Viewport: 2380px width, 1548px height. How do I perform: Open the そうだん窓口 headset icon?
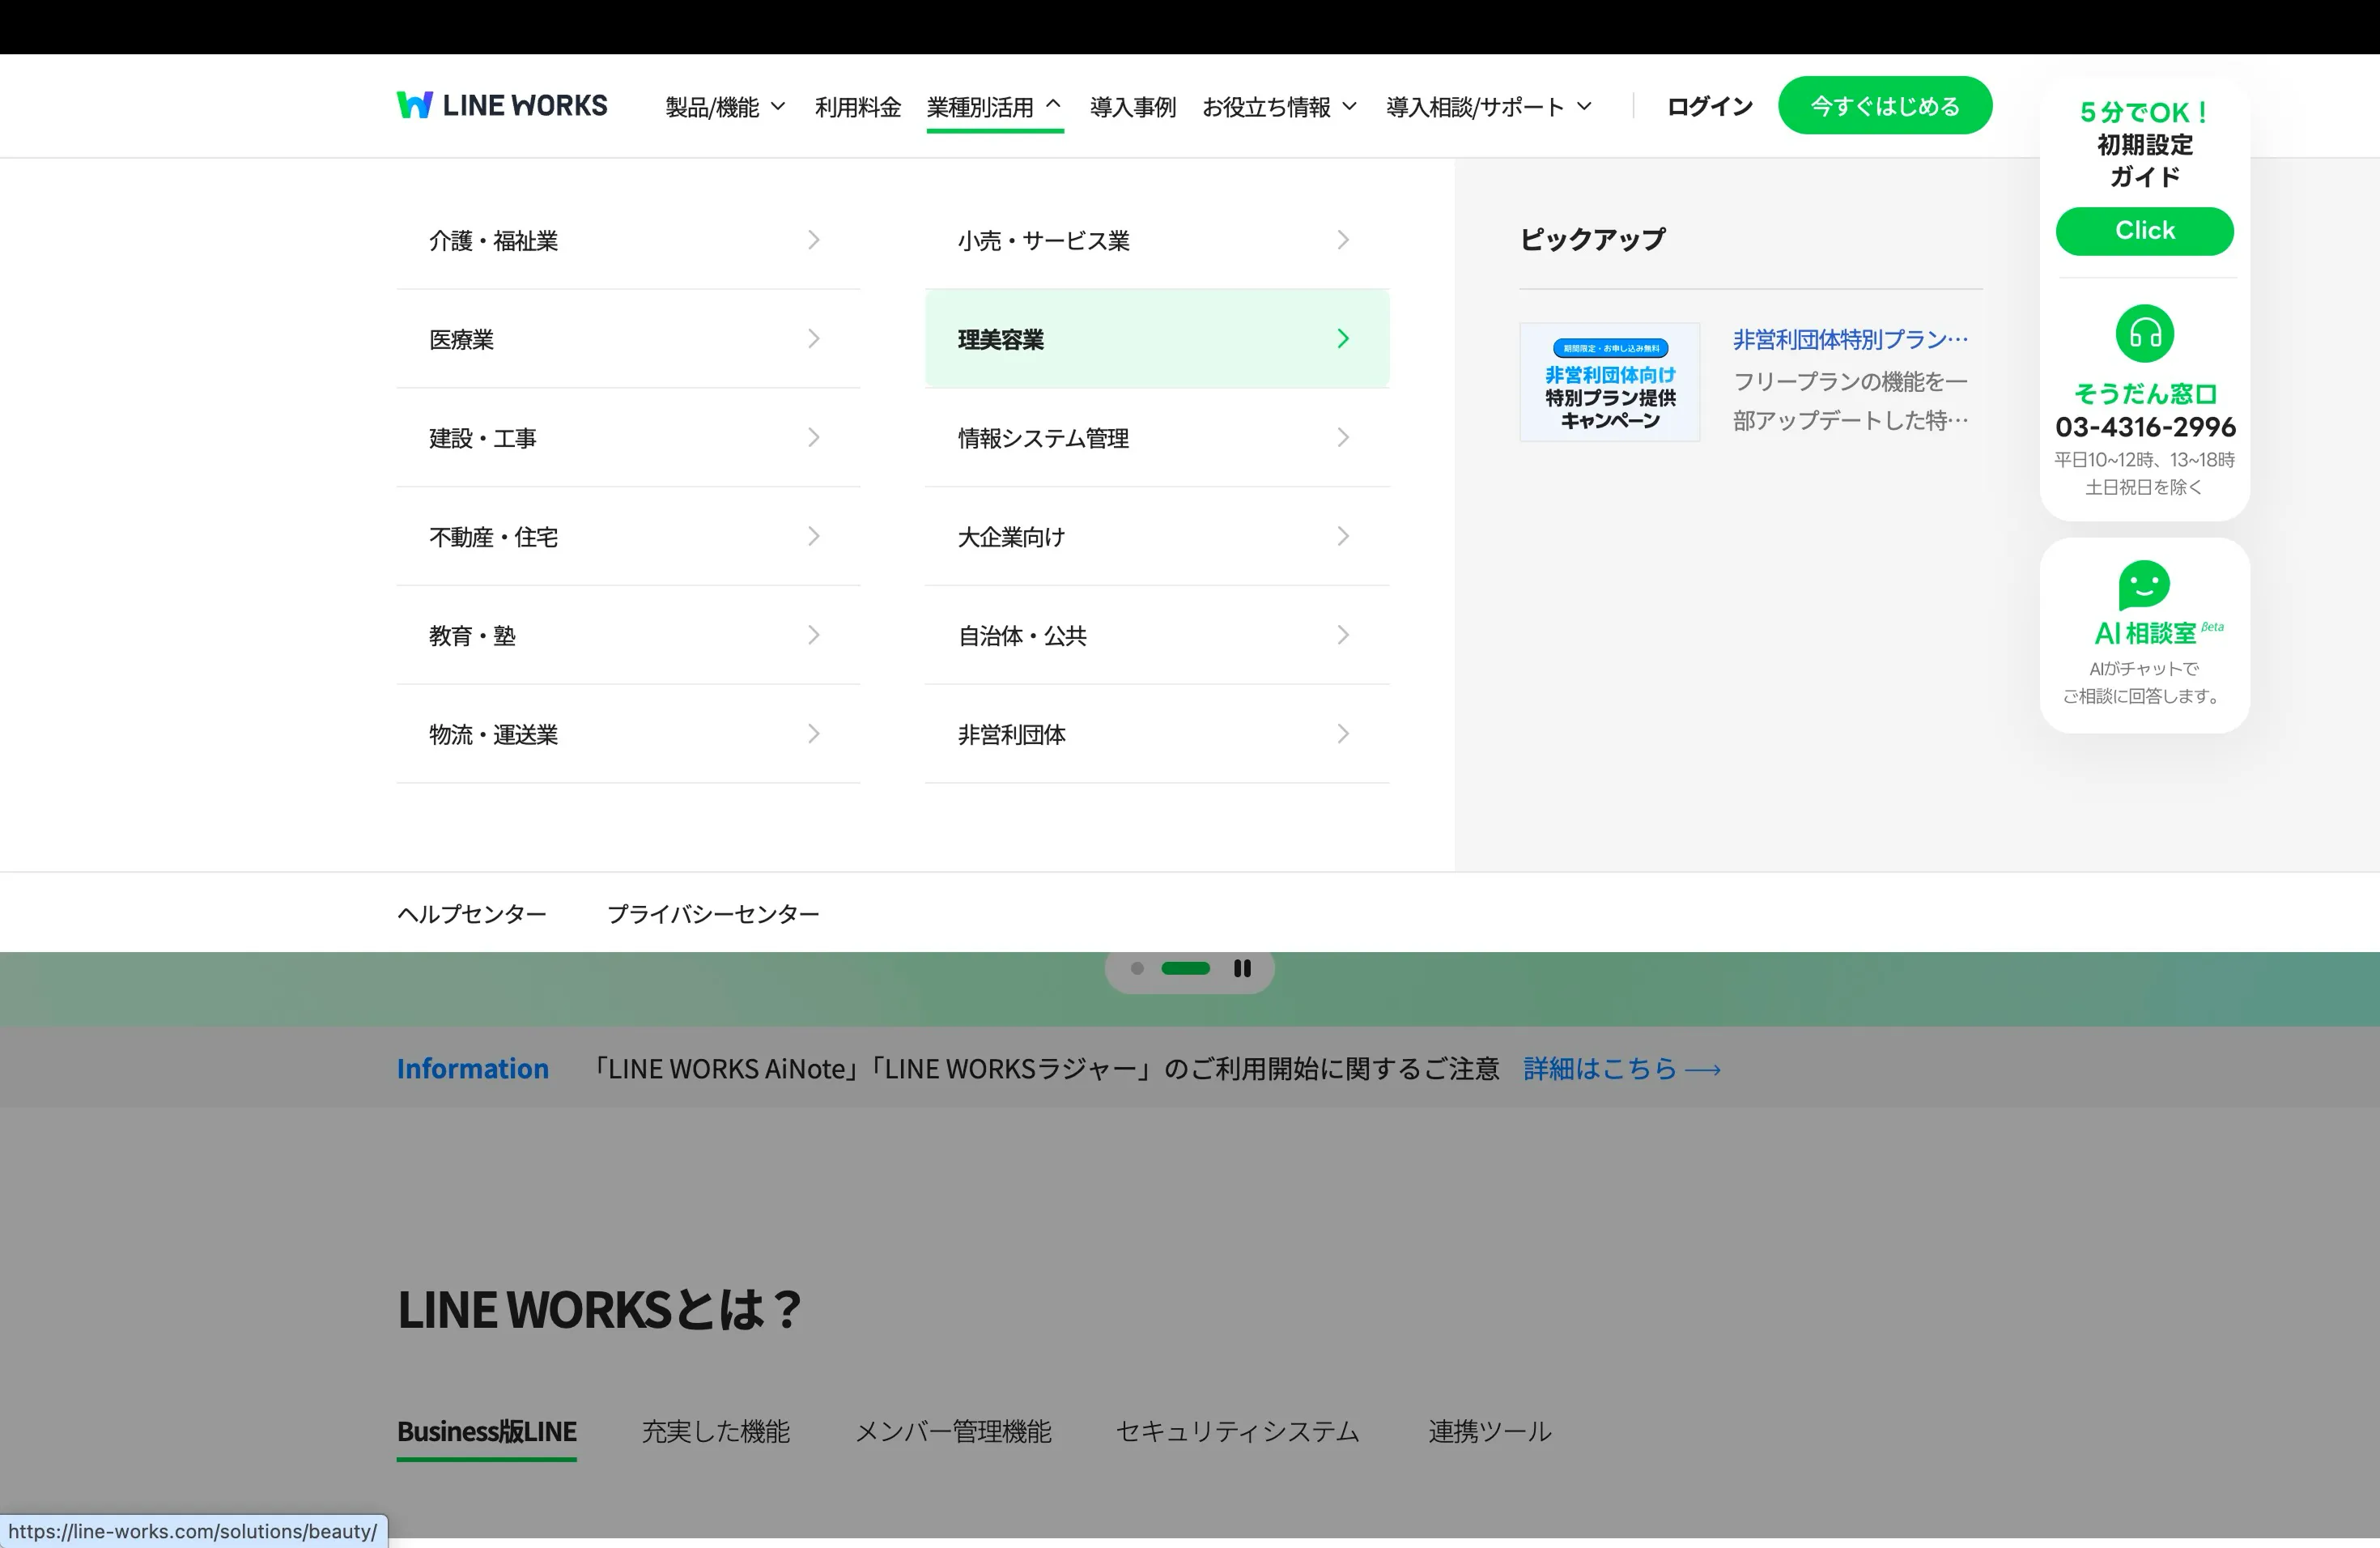coord(2144,333)
